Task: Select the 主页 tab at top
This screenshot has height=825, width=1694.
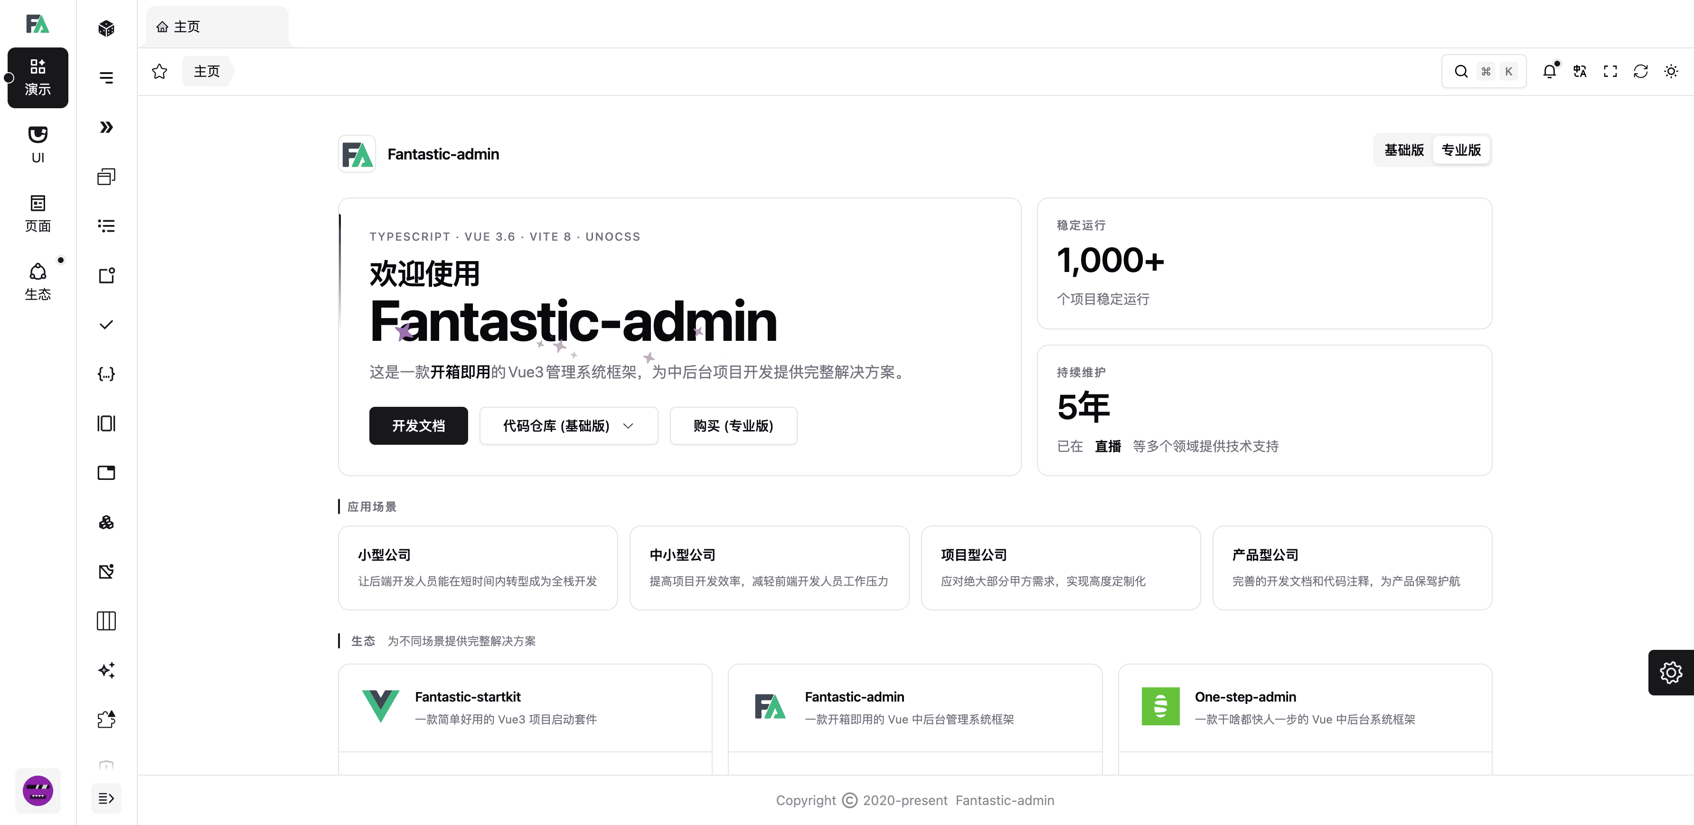Action: pyautogui.click(x=216, y=27)
